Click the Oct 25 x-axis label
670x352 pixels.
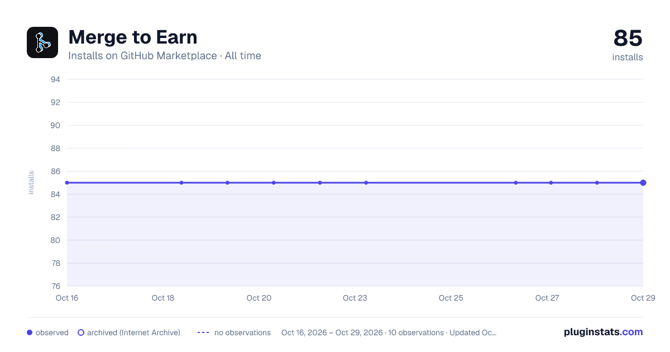click(451, 298)
